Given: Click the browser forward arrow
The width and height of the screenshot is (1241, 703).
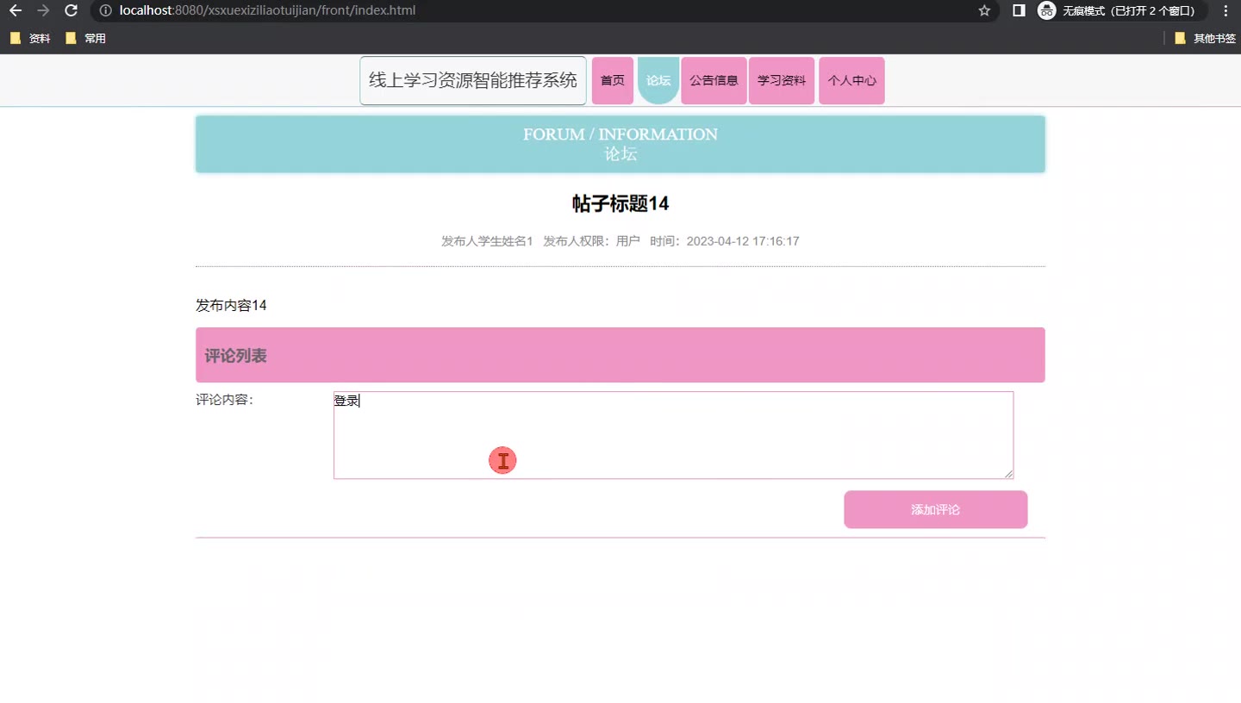Looking at the screenshot, I should click(x=43, y=11).
